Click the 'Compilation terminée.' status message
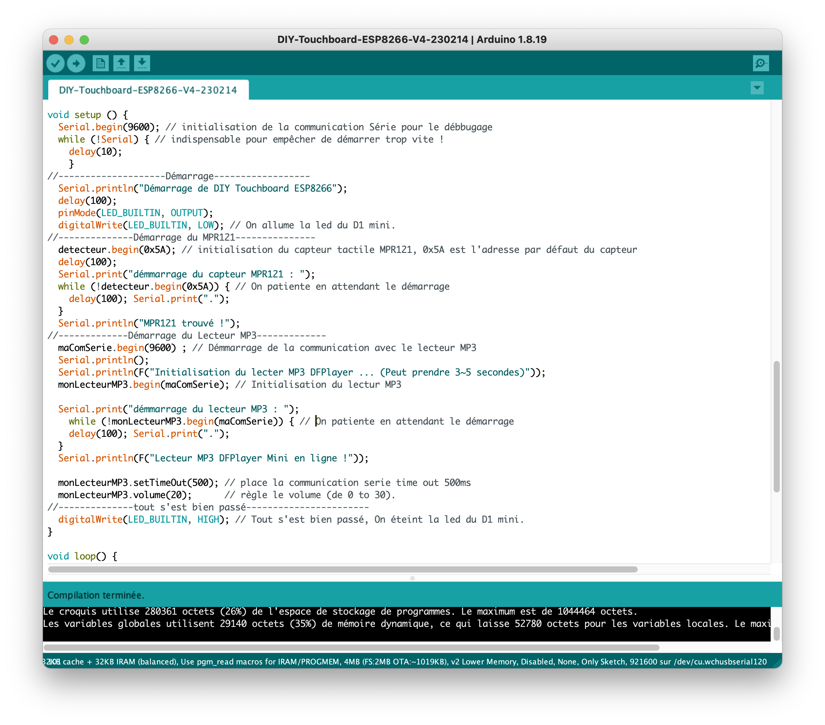Viewport: 825px width, 725px height. pos(96,595)
